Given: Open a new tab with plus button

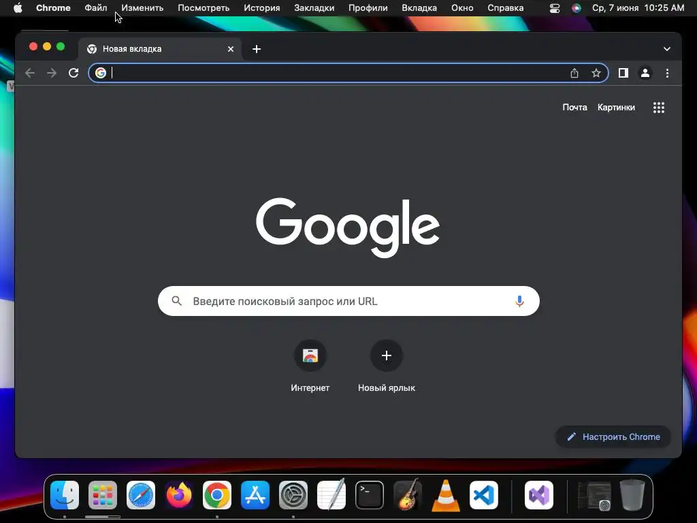Looking at the screenshot, I should pyautogui.click(x=257, y=49).
